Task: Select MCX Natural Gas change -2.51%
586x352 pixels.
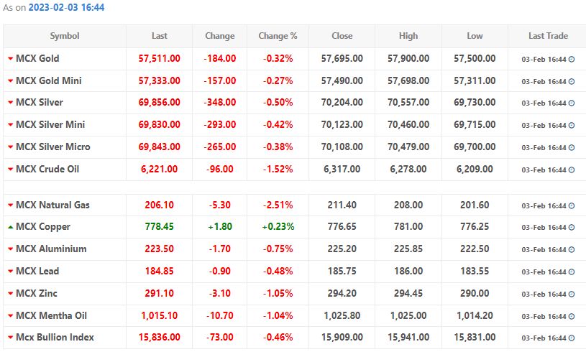Action: coord(278,205)
